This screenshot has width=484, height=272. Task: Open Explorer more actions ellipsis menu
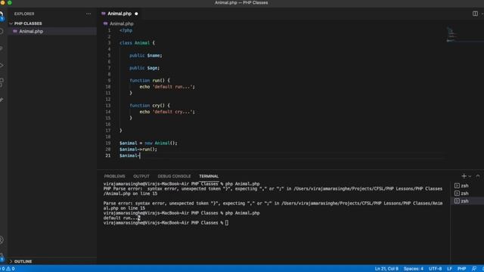(x=88, y=14)
